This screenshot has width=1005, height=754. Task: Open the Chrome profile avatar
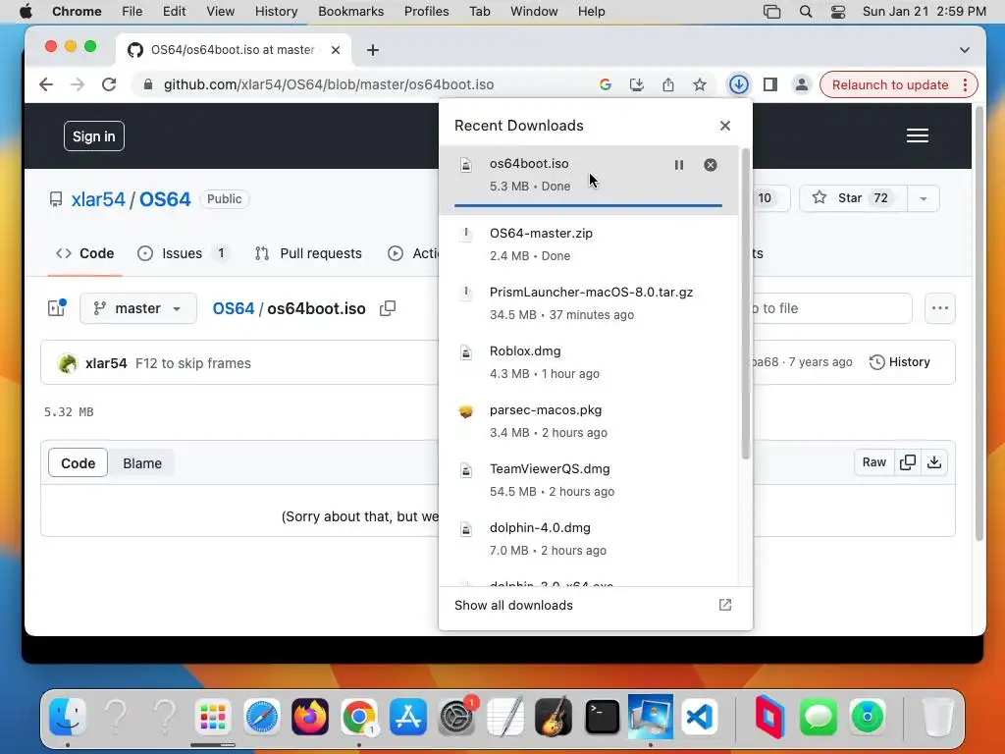[801, 84]
